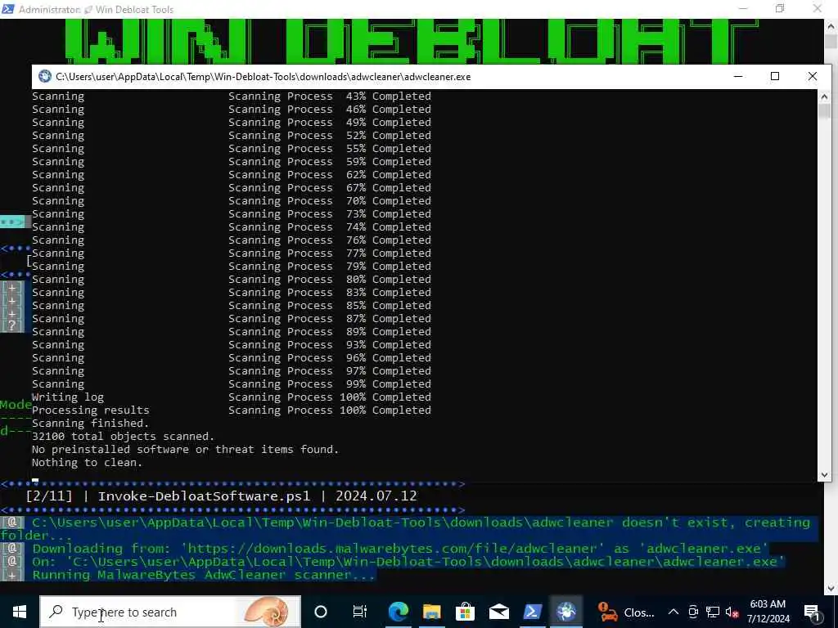Viewport: 838px width, 628px height.
Task: Click the 'Scanning Process 67% Completed' line
Action: [x=330, y=188]
